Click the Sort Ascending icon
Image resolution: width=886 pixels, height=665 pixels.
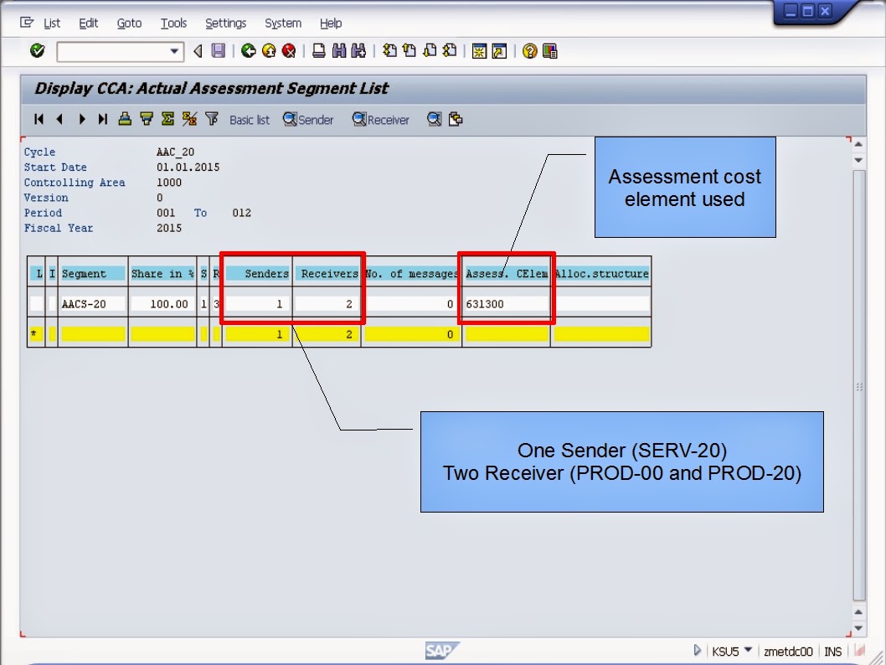[x=125, y=119]
